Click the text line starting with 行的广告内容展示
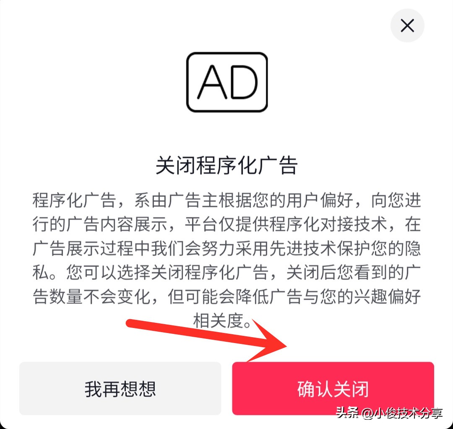453x429 pixels. [x=227, y=224]
